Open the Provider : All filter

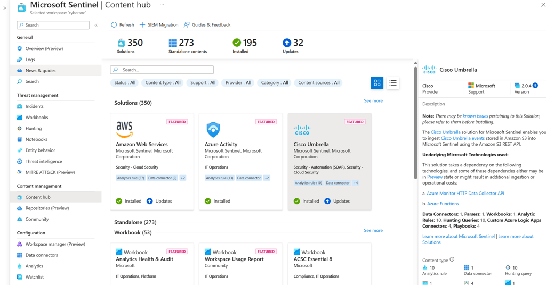238,82
